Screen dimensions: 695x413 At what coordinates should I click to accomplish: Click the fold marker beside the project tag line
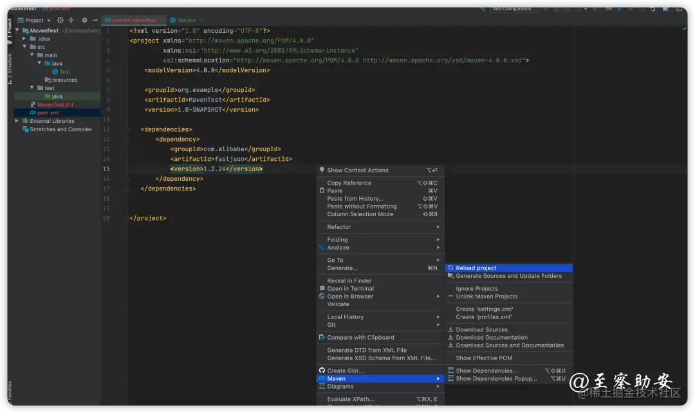127,41
